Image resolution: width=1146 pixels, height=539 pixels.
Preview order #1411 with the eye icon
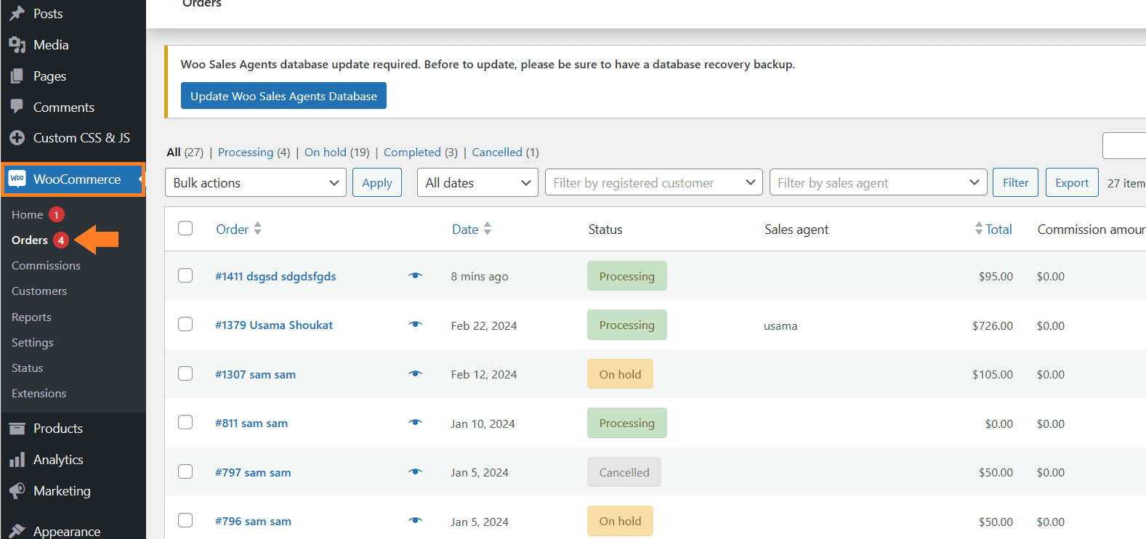click(415, 275)
